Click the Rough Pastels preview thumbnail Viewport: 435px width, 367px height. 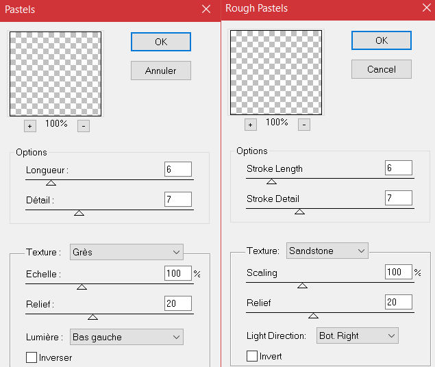pos(275,72)
